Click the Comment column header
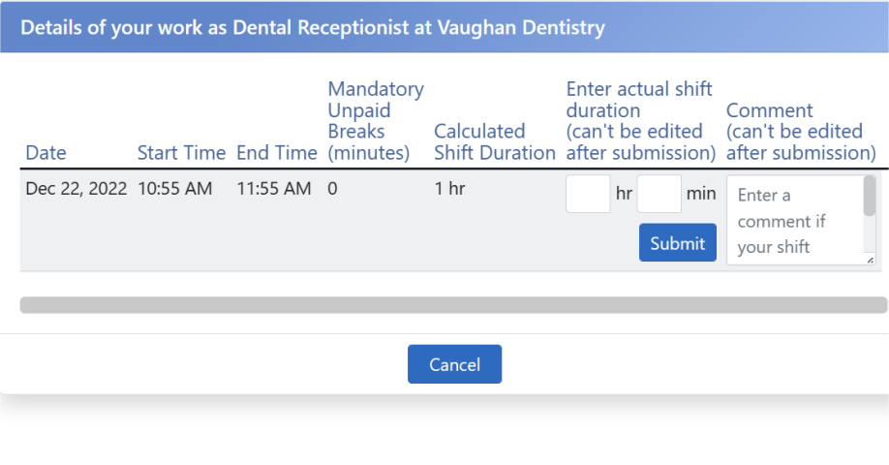 coord(801,131)
